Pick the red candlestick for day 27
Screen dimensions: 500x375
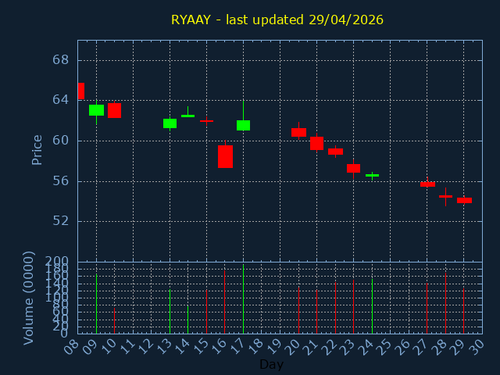click(x=427, y=184)
